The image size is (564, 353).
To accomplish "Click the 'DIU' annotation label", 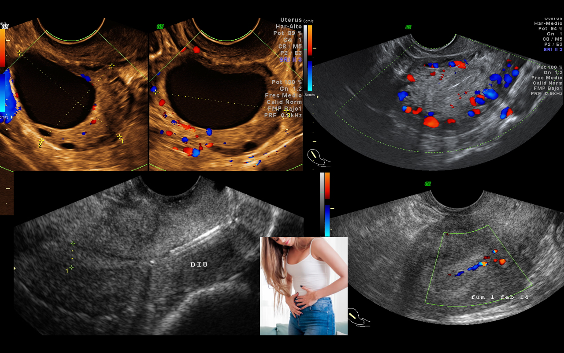I will tap(199, 265).
